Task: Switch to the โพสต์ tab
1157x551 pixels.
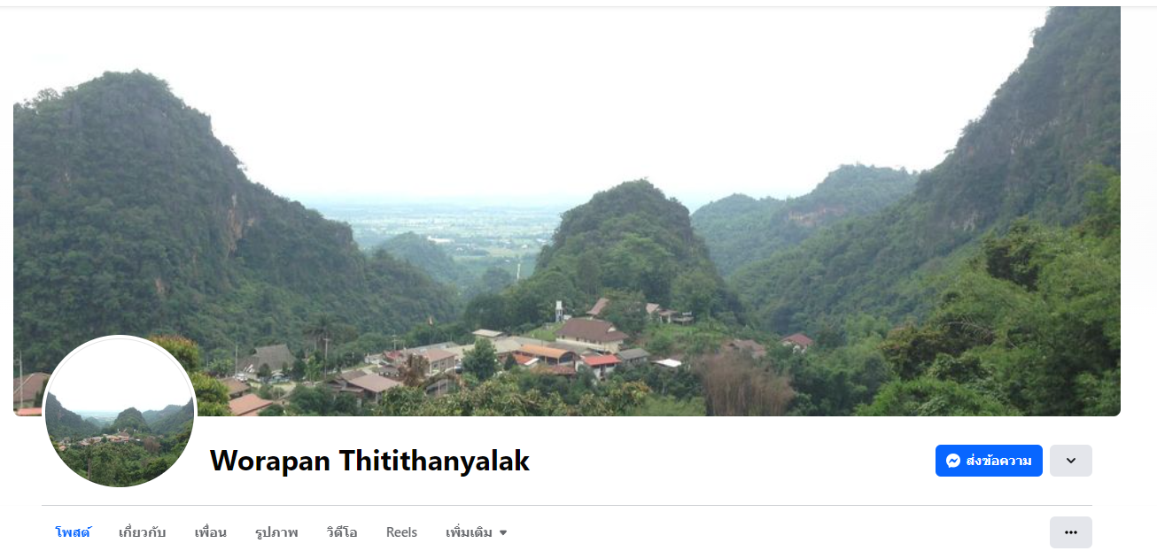Action: pyautogui.click(x=73, y=532)
